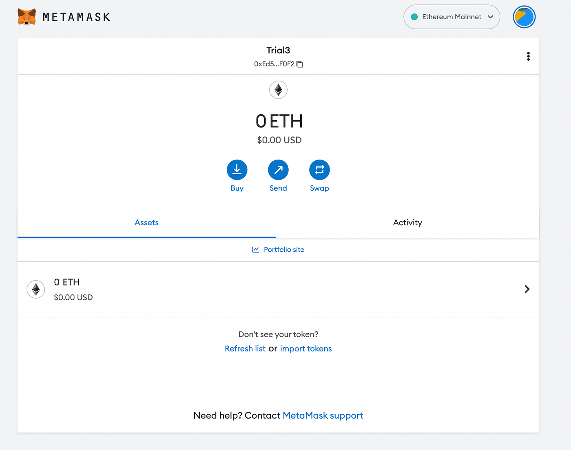Click the Trial3 account name
The image size is (571, 450).
coord(278,50)
